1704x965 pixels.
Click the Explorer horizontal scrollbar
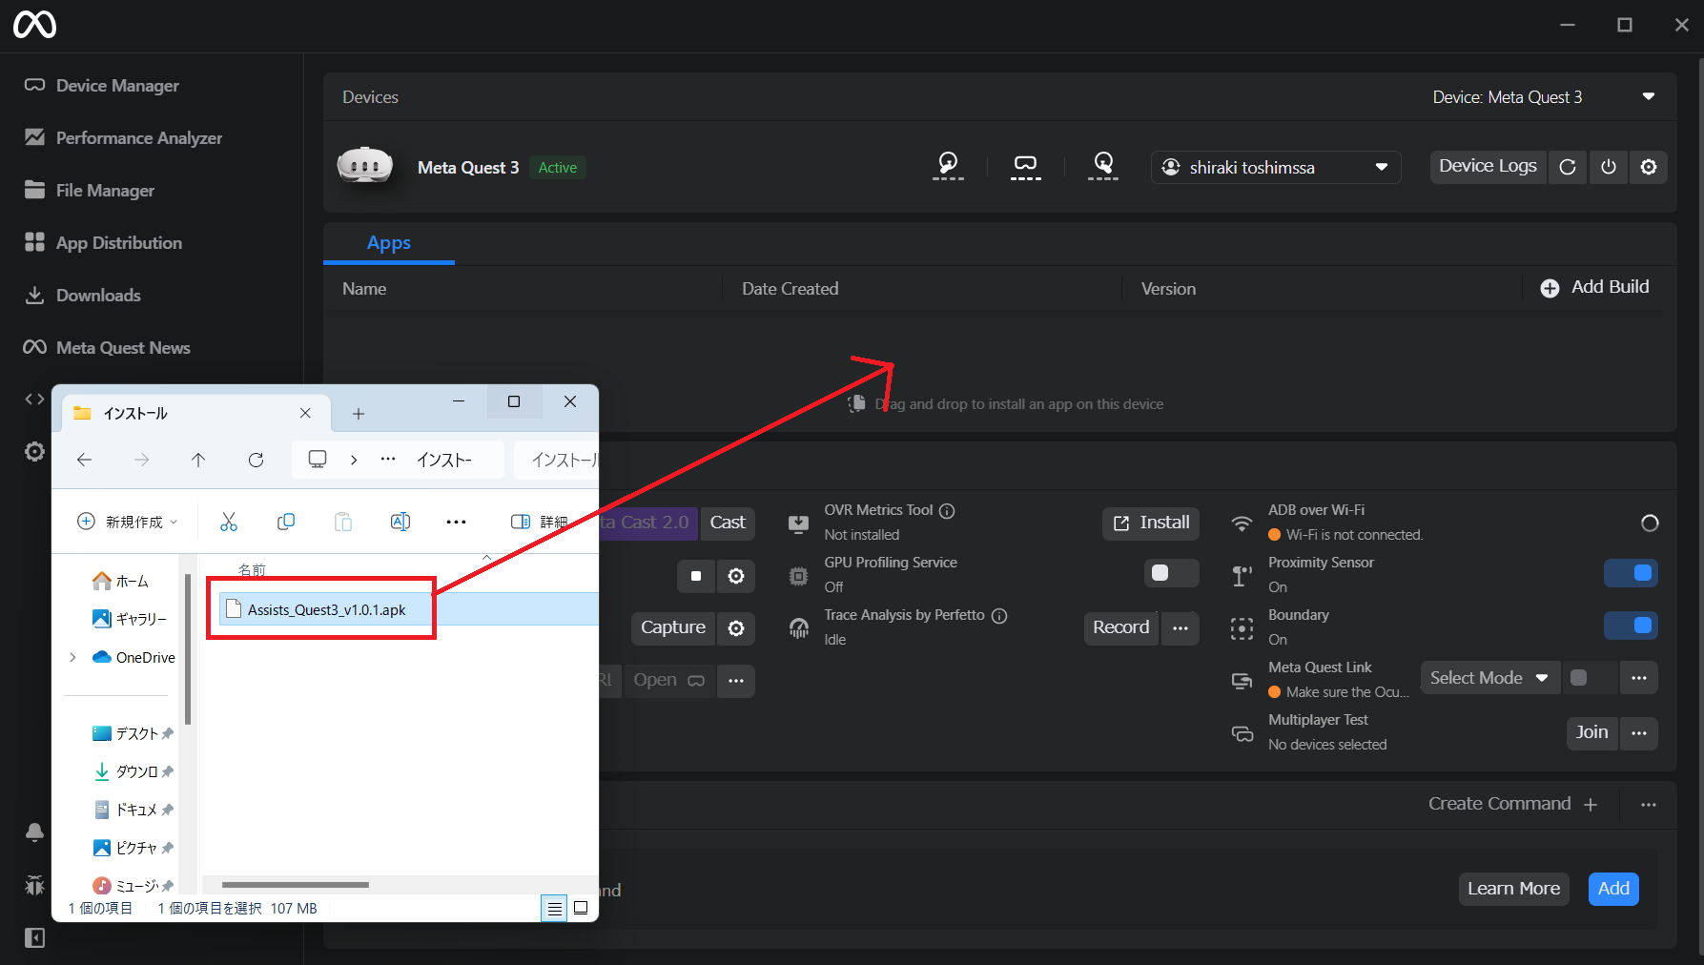click(x=296, y=885)
